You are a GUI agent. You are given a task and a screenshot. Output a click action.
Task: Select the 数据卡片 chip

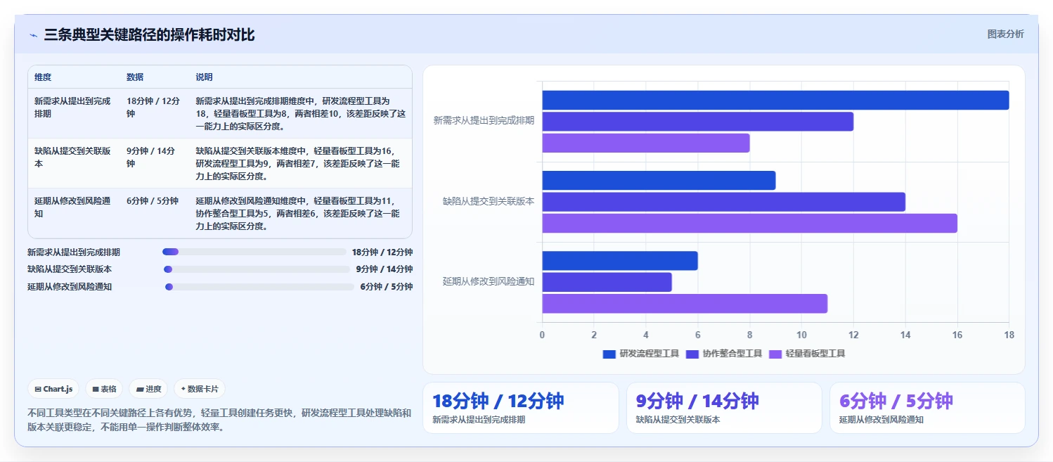200,389
